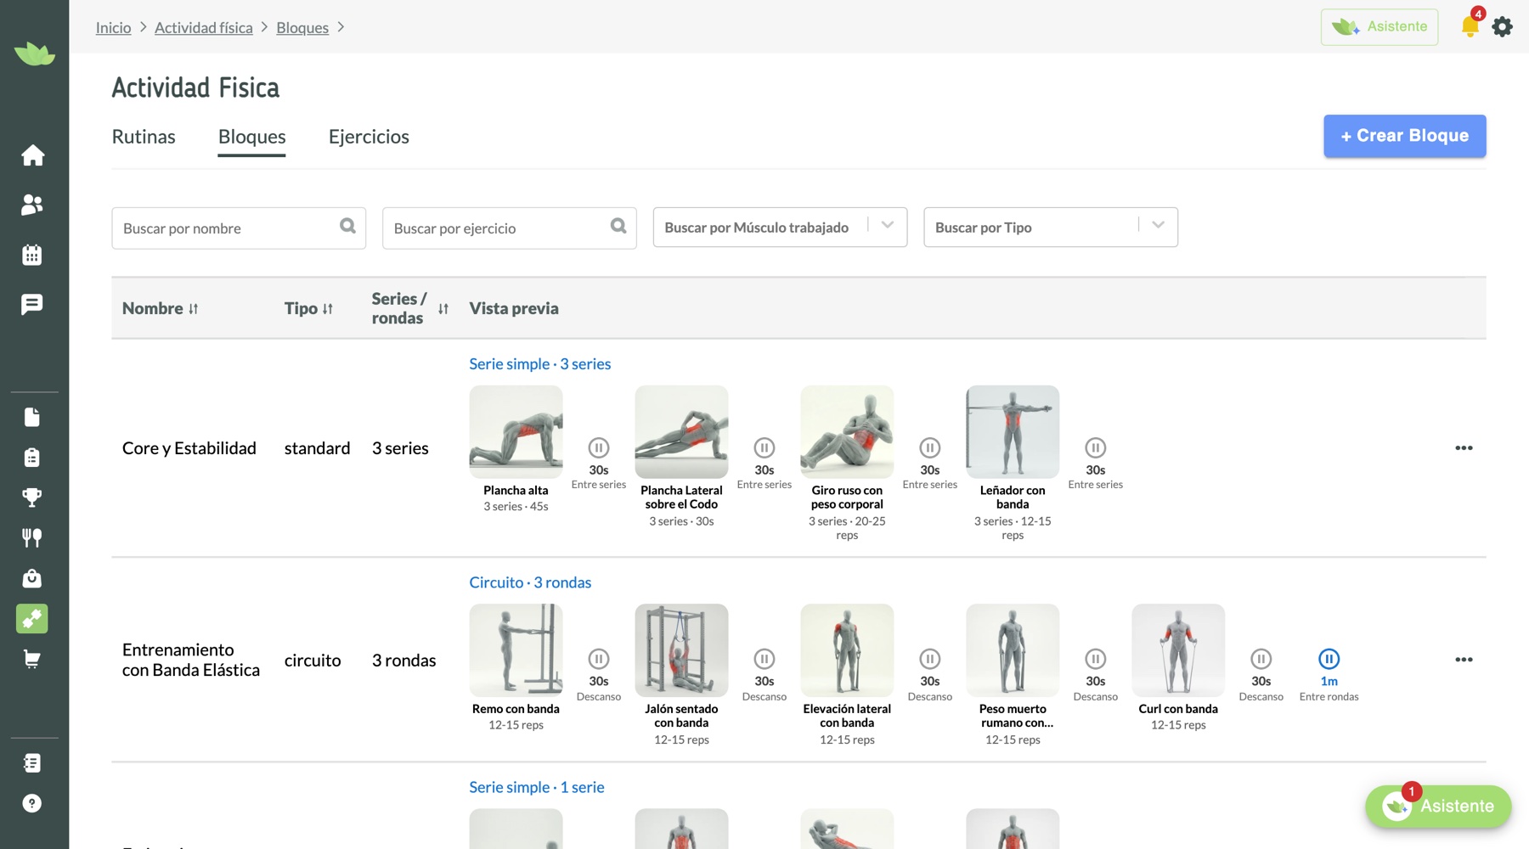This screenshot has height=849, width=1529.
Task: Open the clients (people) sidebar icon
Action: click(32, 205)
